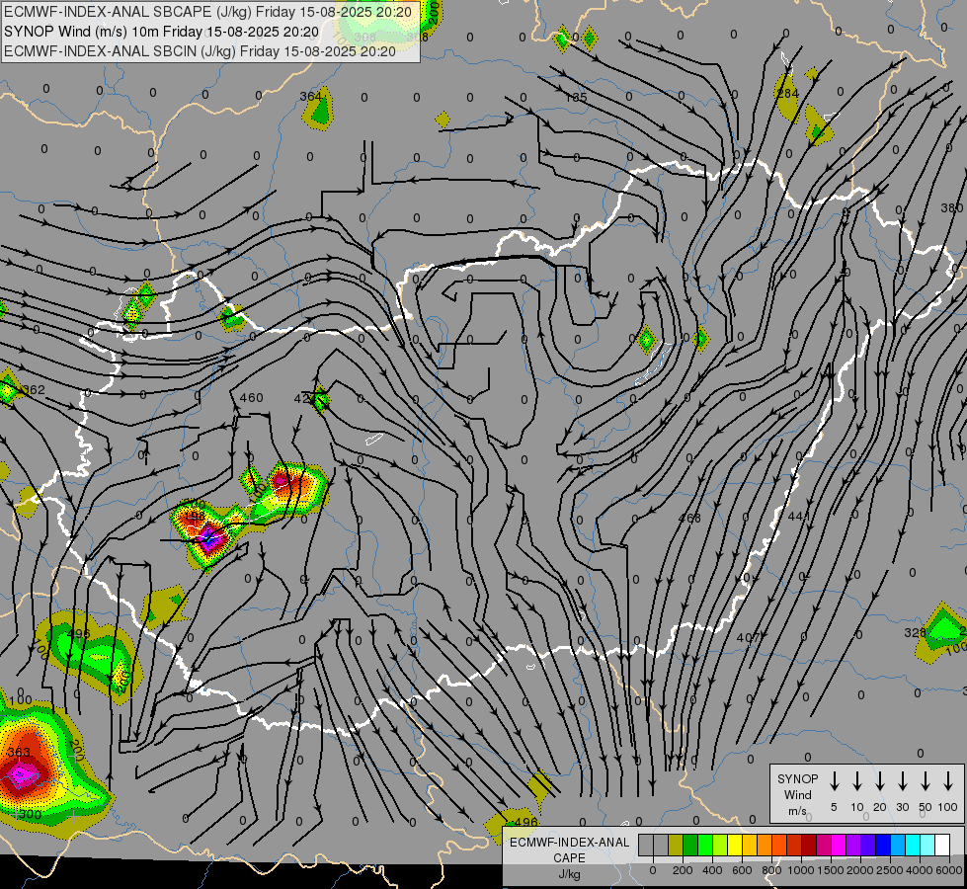The width and height of the screenshot is (967, 889).
Task: Click the 6000 tick label on CAPE scale
Action: tap(949, 870)
